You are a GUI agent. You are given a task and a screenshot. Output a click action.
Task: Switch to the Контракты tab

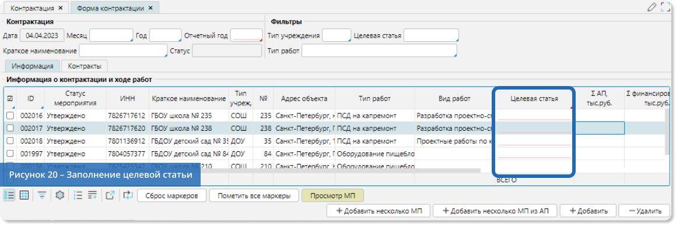click(85, 66)
